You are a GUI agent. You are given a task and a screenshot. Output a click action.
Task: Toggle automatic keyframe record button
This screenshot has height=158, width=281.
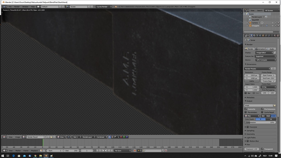pos(135,151)
